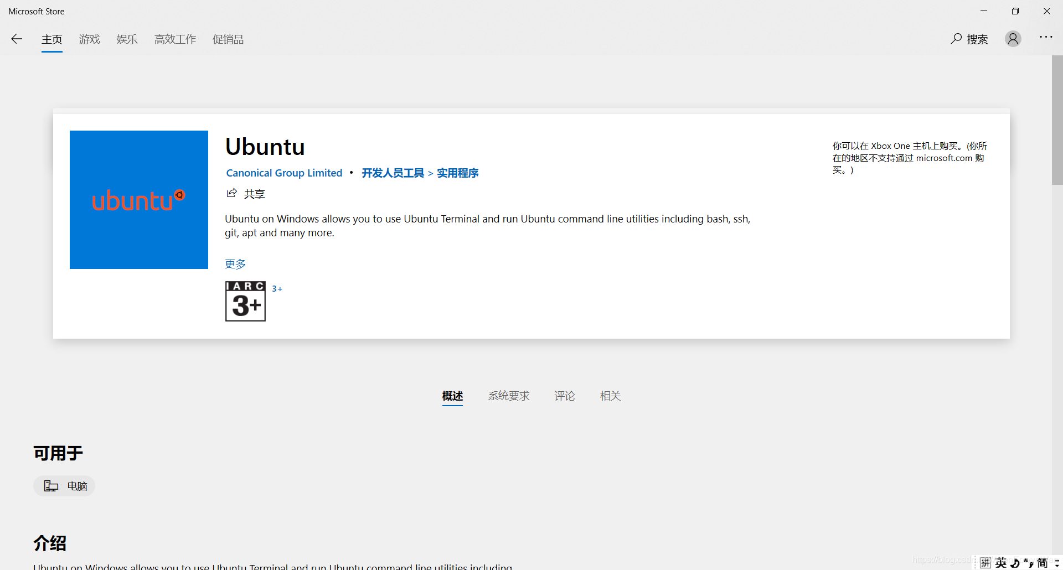Click the 电脑 availability chip
Viewport: 1063px width, 570px height.
[64, 486]
